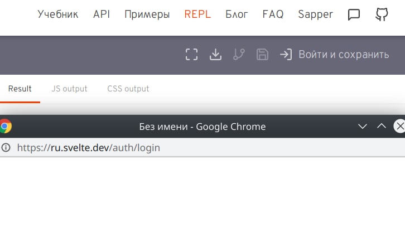
Task: Maximize popup with up chevron
Action: coord(382,126)
